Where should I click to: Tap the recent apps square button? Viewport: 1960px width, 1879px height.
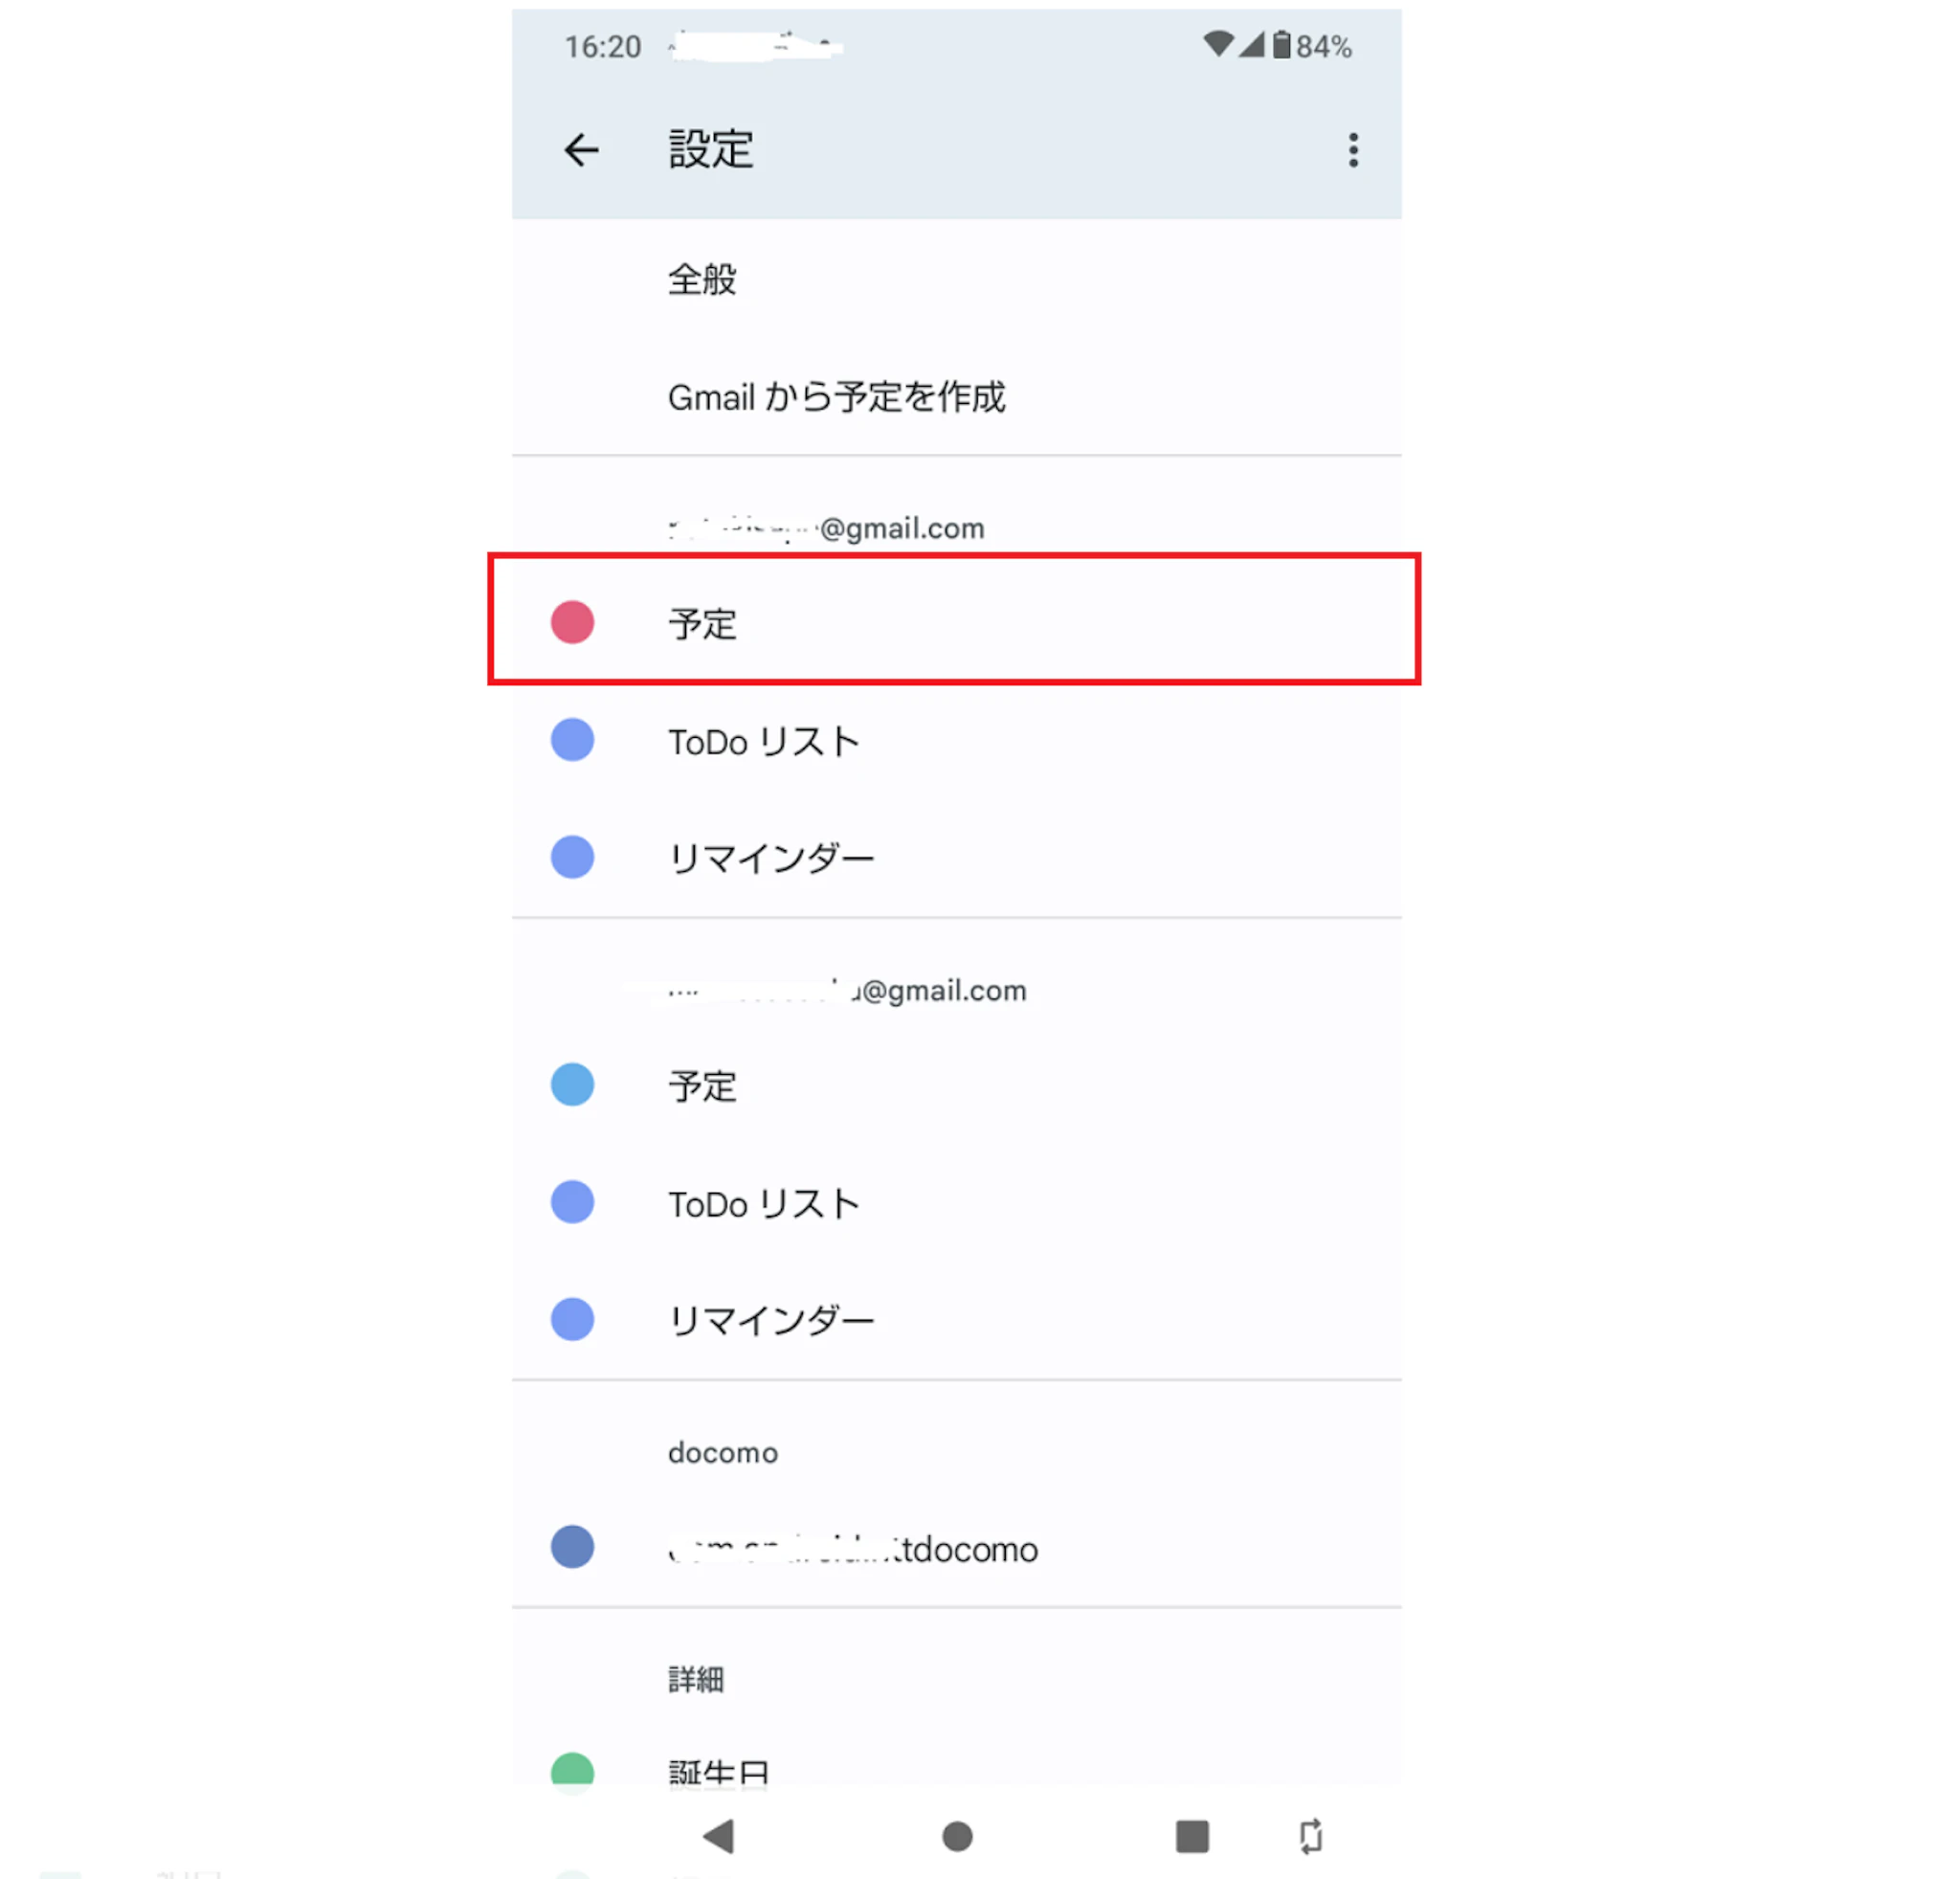point(1191,1836)
